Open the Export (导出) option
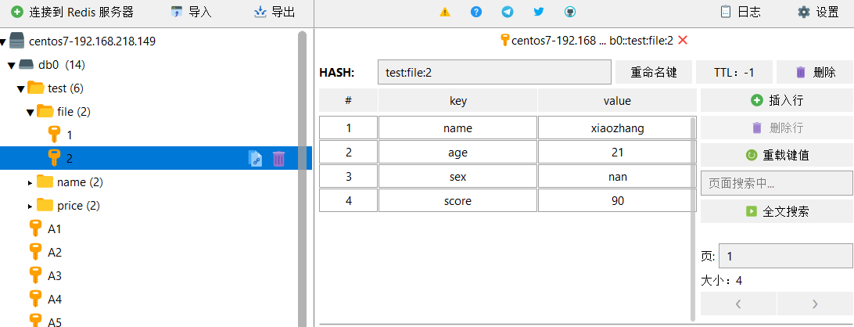This screenshot has height=327, width=854. pos(275,12)
